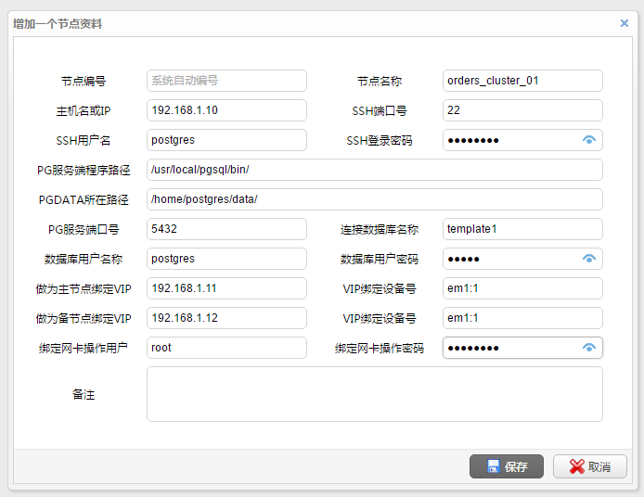
Task: Click the 取消 cancel button
Action: 589,466
